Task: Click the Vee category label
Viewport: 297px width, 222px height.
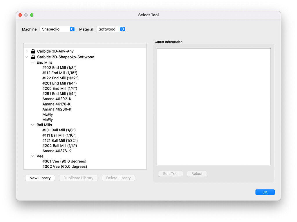Action: [x=40, y=156]
